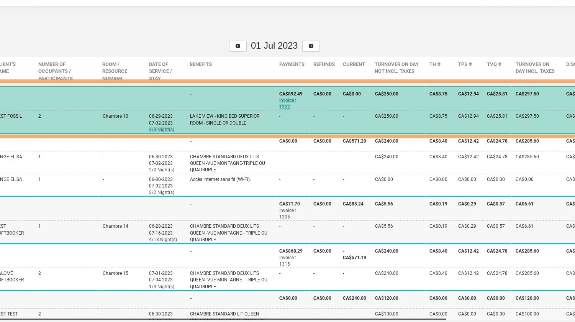
Task: Open date picker showing 01 Jul 2023
Action: click(x=274, y=46)
